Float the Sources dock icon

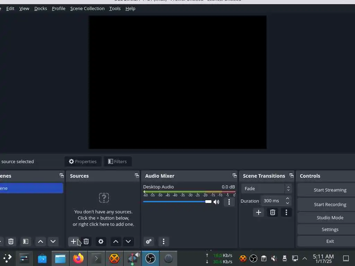137,176
